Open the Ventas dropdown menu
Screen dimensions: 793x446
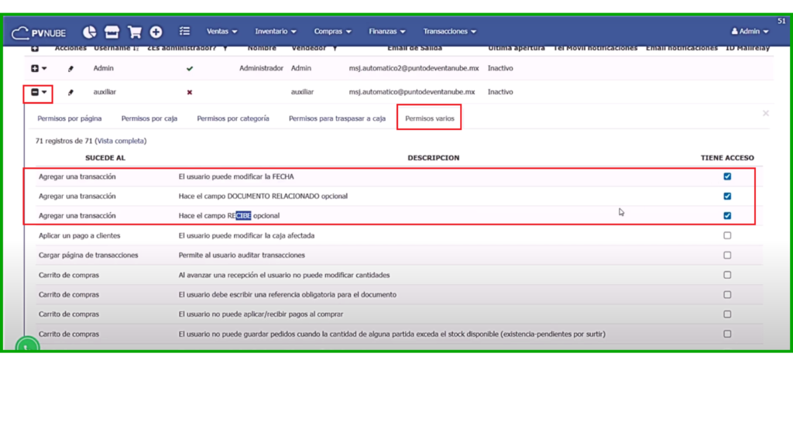pyautogui.click(x=221, y=32)
